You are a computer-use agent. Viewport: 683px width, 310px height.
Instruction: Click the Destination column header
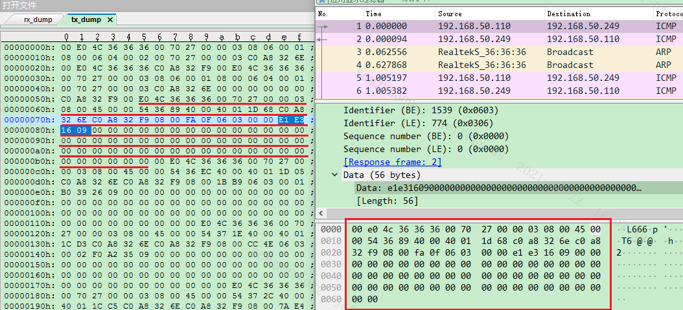pyautogui.click(x=568, y=14)
